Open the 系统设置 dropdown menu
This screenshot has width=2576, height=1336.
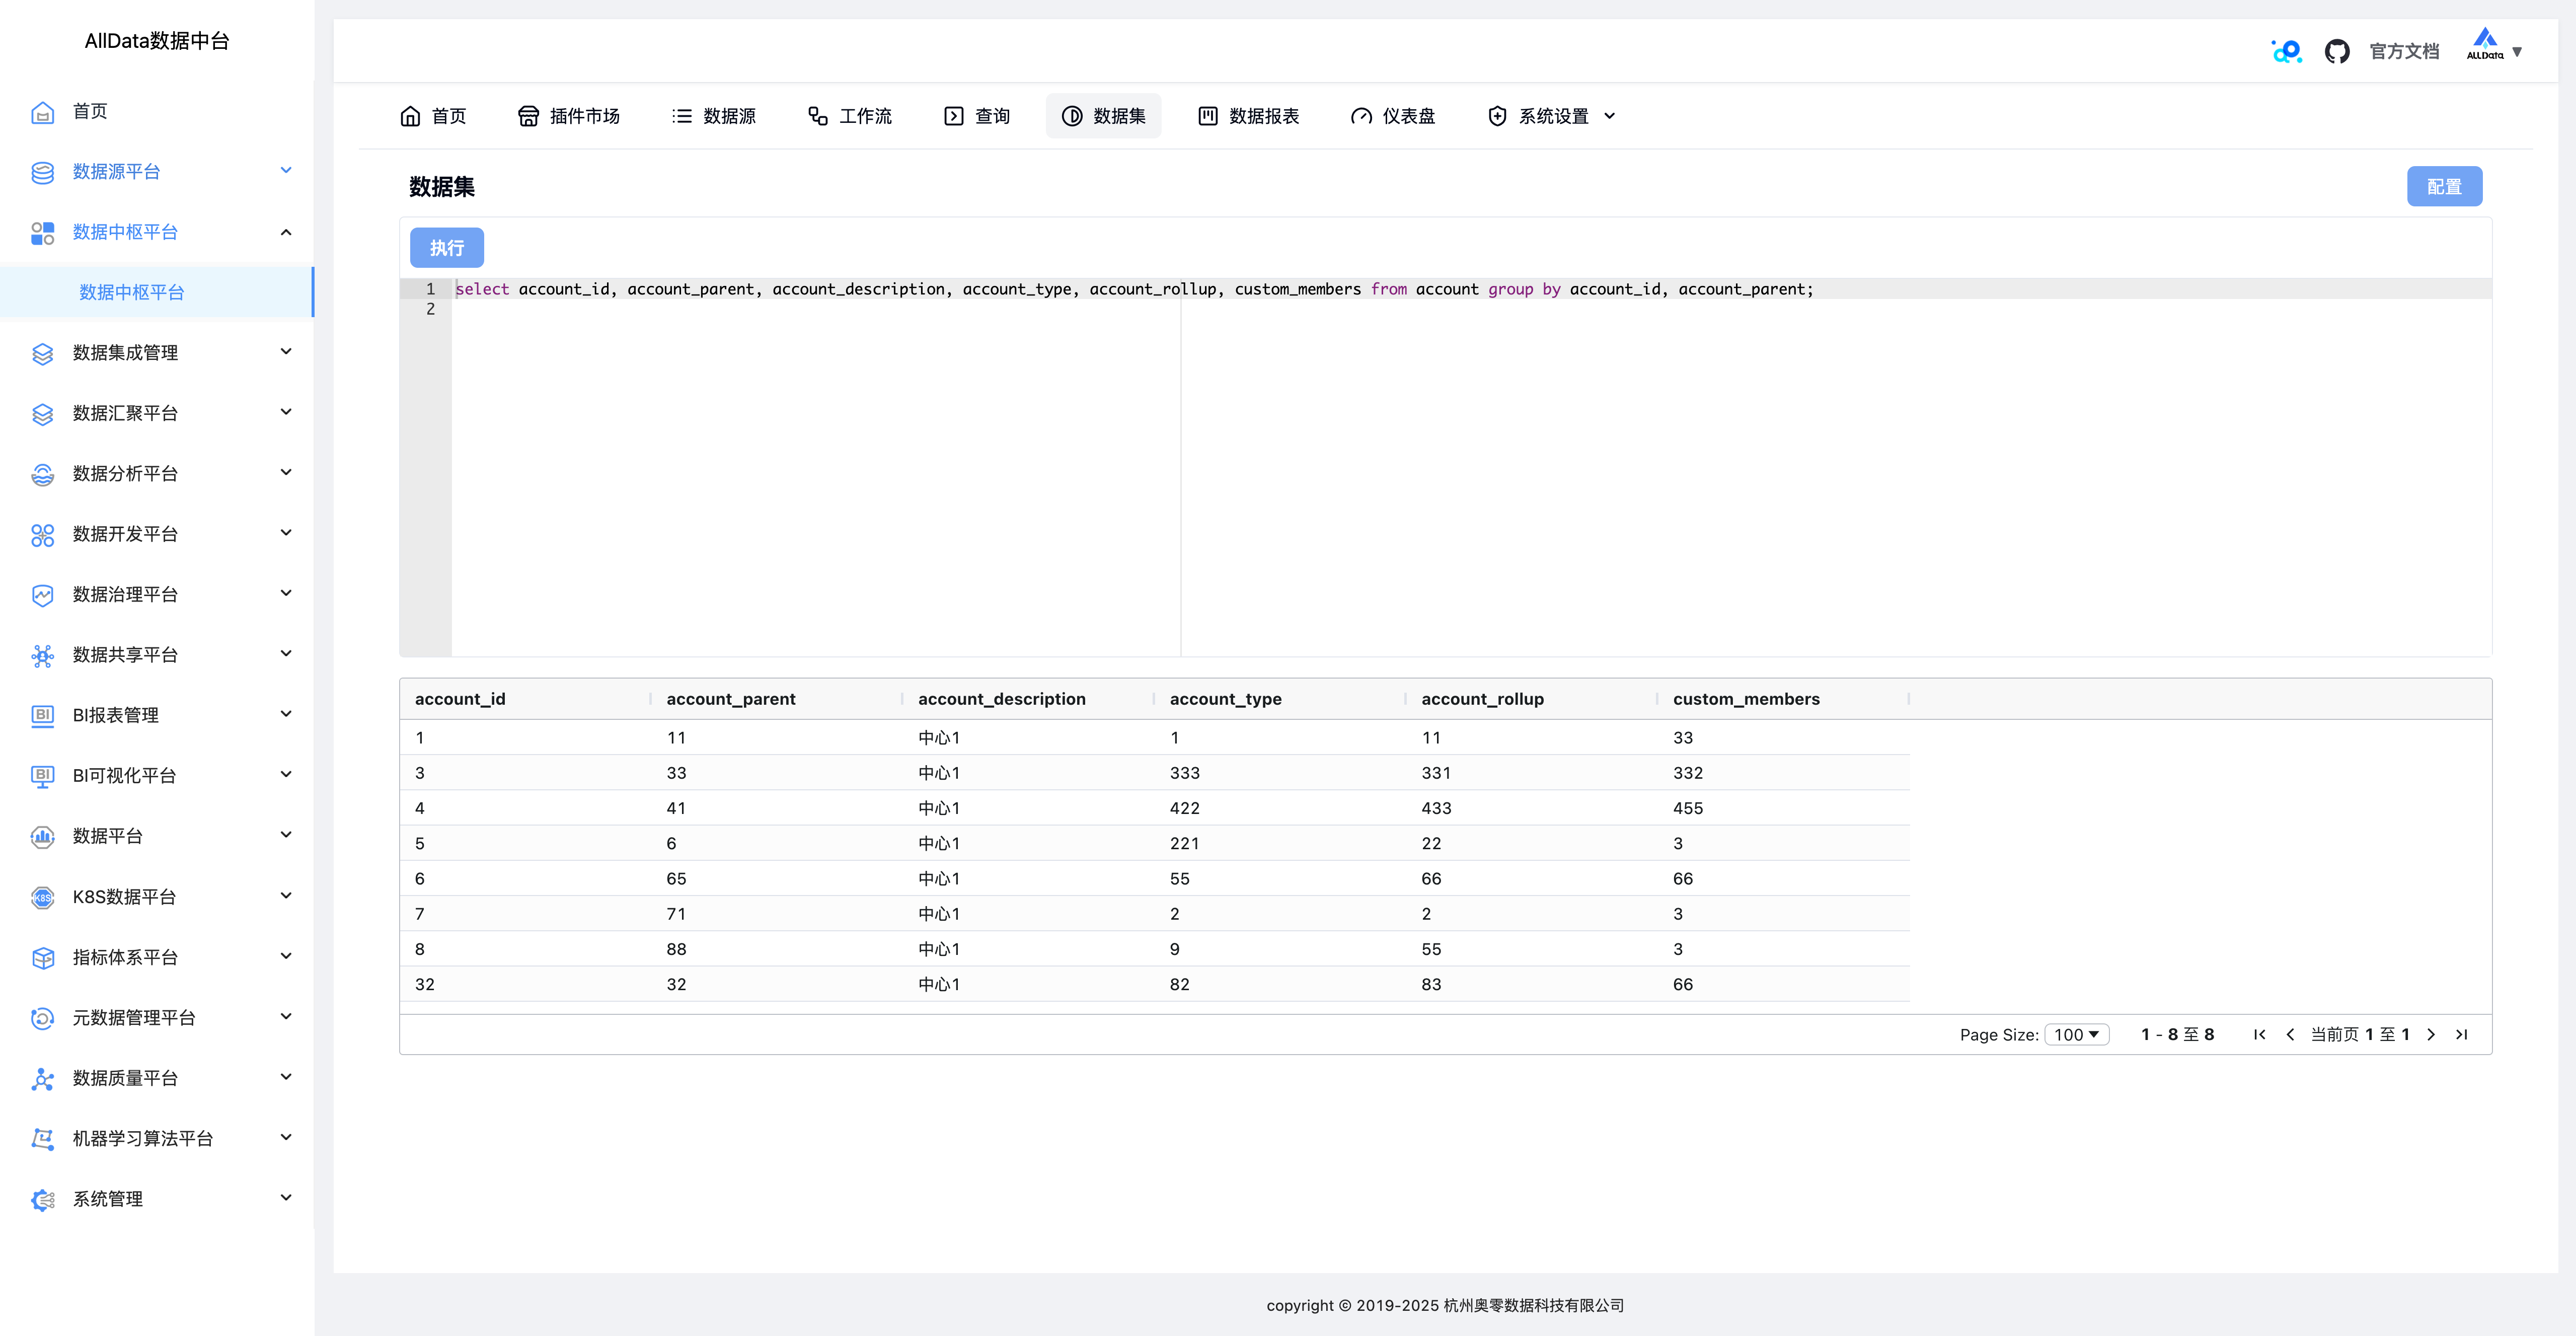coord(1552,116)
